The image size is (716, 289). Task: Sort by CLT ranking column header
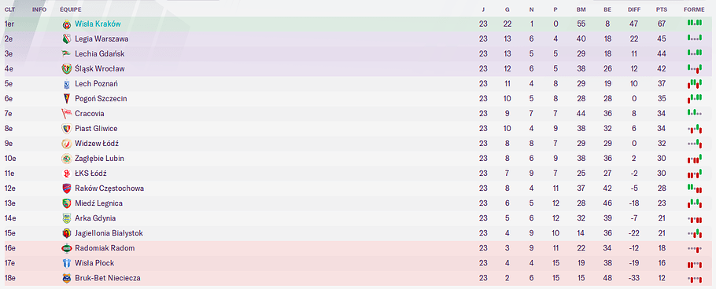click(9, 9)
